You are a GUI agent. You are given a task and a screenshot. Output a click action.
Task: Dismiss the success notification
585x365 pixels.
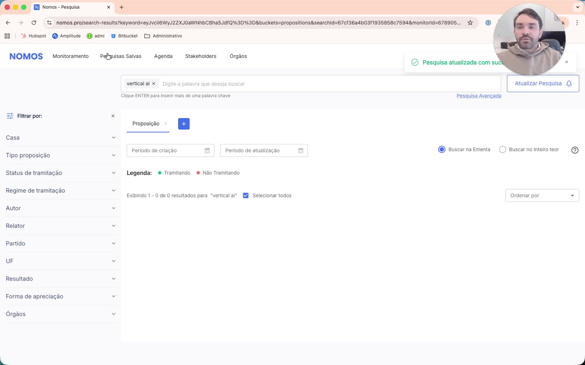click(x=567, y=62)
